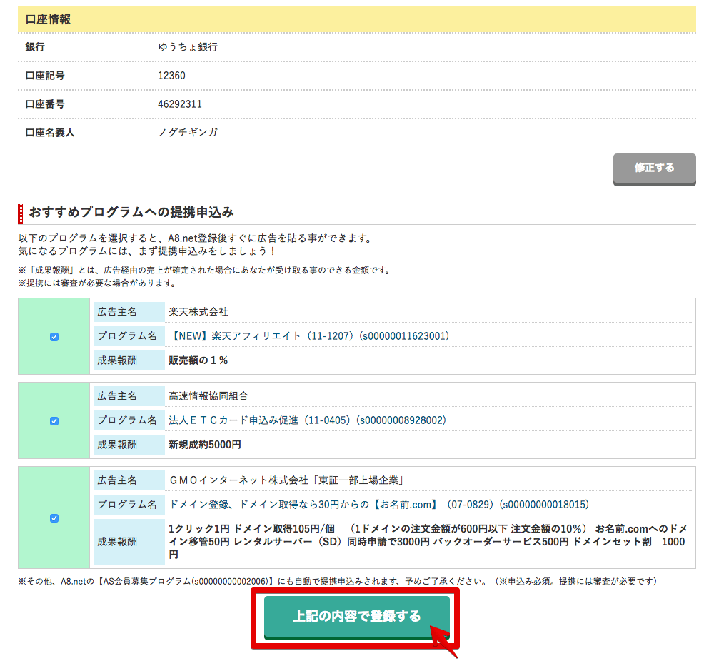Uncheck the 高速情報協同組合 program checkbox
Viewport: 714px width, 661px height.
pos(54,421)
